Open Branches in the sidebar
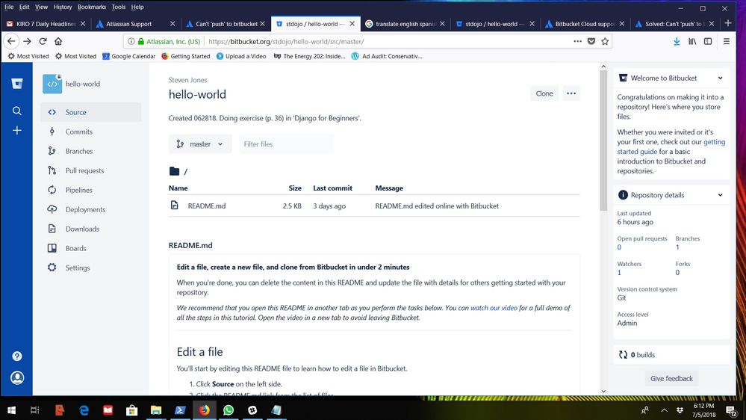 pos(90,151)
